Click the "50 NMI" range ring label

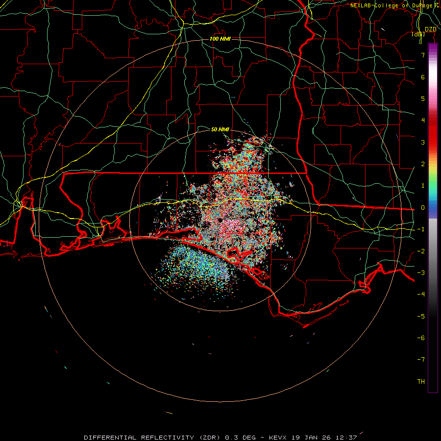(x=220, y=129)
